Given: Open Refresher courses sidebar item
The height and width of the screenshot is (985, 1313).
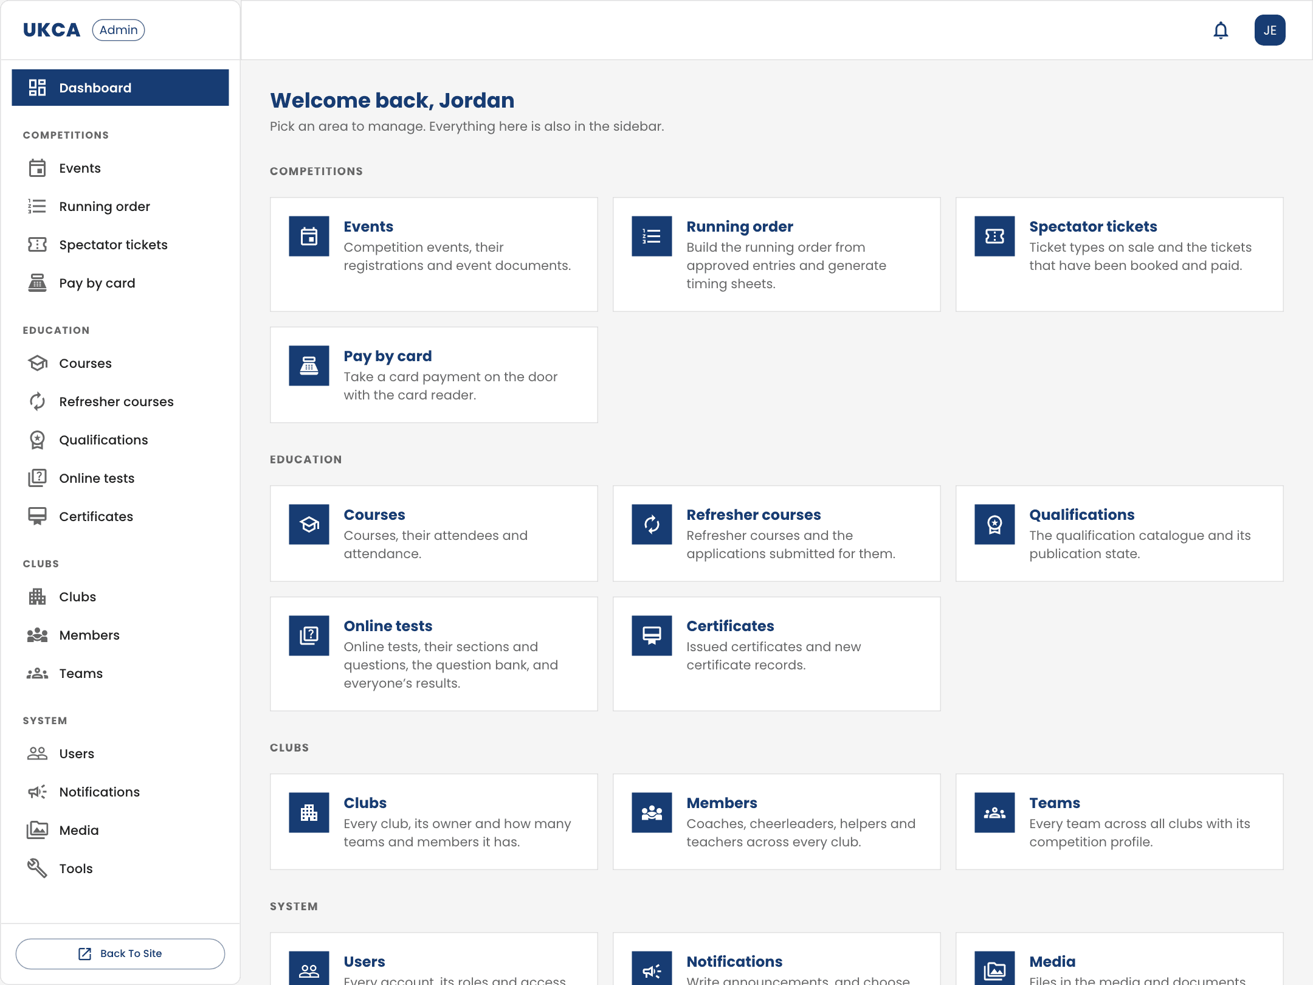Looking at the screenshot, I should (120, 401).
